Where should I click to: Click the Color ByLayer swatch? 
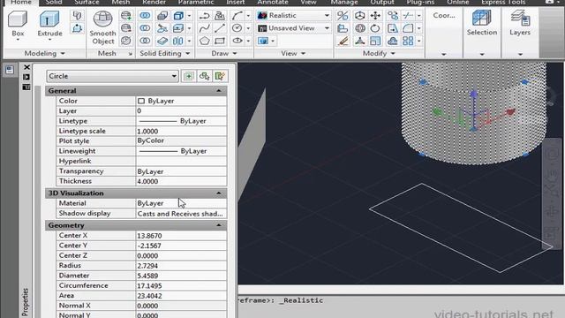click(141, 101)
